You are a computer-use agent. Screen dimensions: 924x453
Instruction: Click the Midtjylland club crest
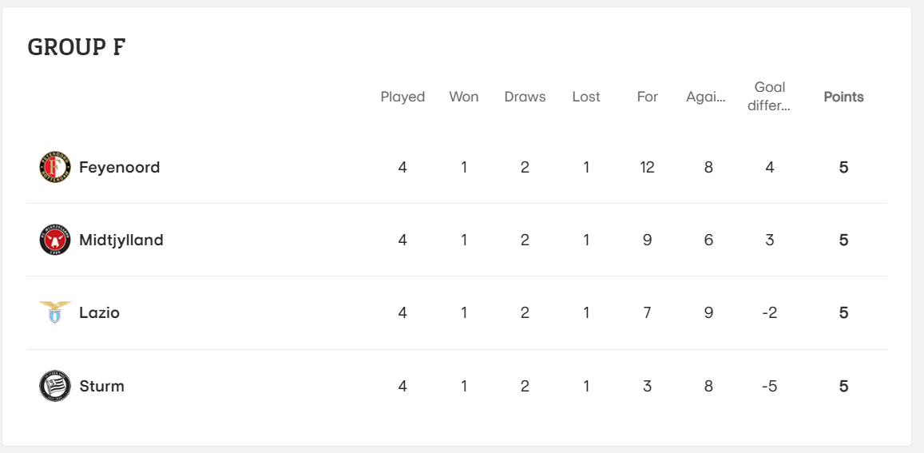tap(55, 240)
